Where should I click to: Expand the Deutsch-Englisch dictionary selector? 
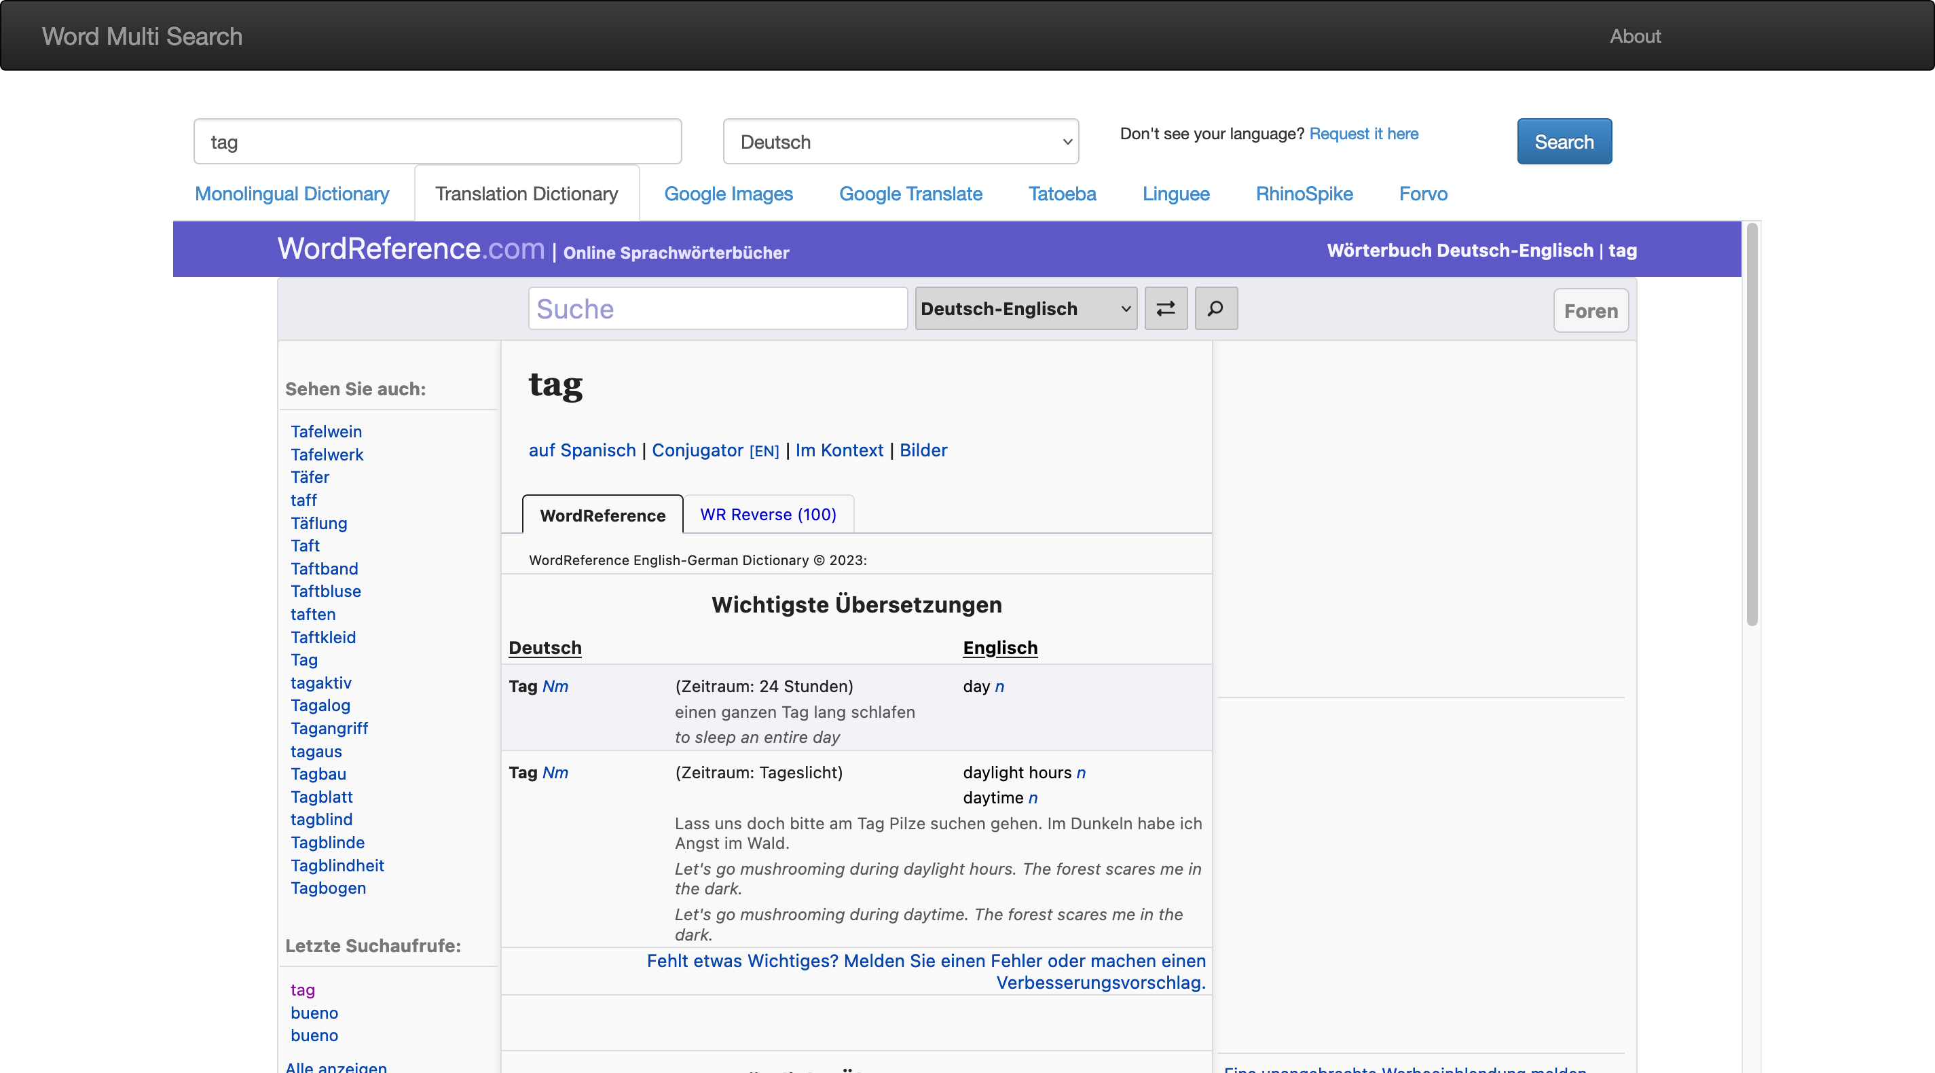(1025, 309)
